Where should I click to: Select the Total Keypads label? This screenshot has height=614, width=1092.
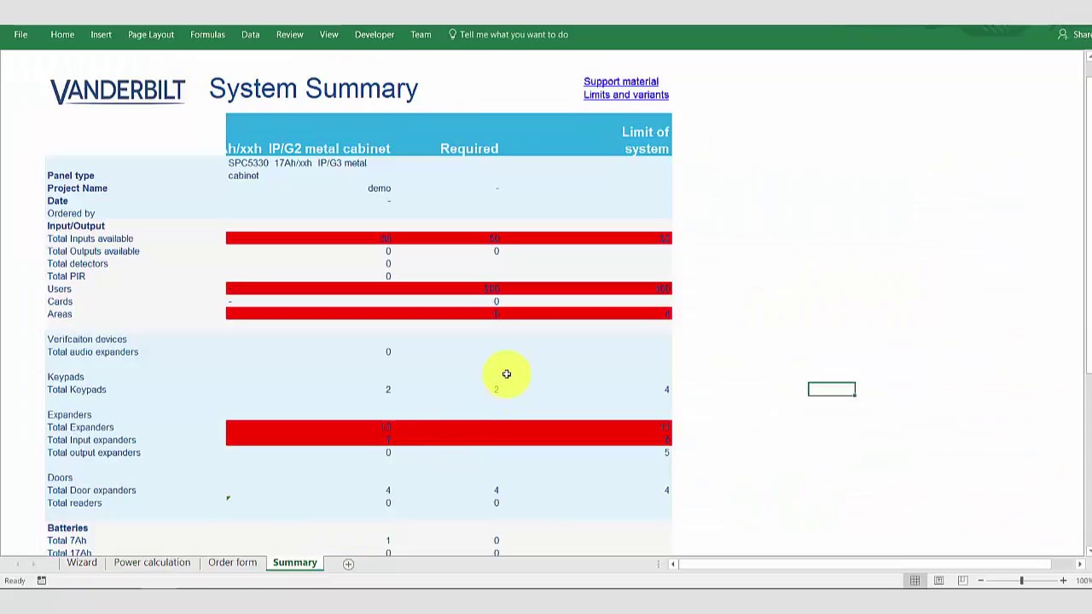[77, 390]
